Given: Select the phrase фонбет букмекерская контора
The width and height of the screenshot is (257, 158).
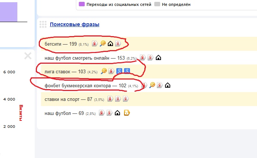Looking at the screenshot, I should point(78,85).
